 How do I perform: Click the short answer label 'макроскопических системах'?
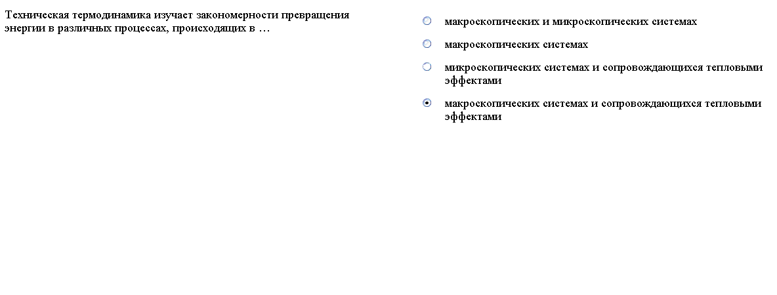[516, 45]
